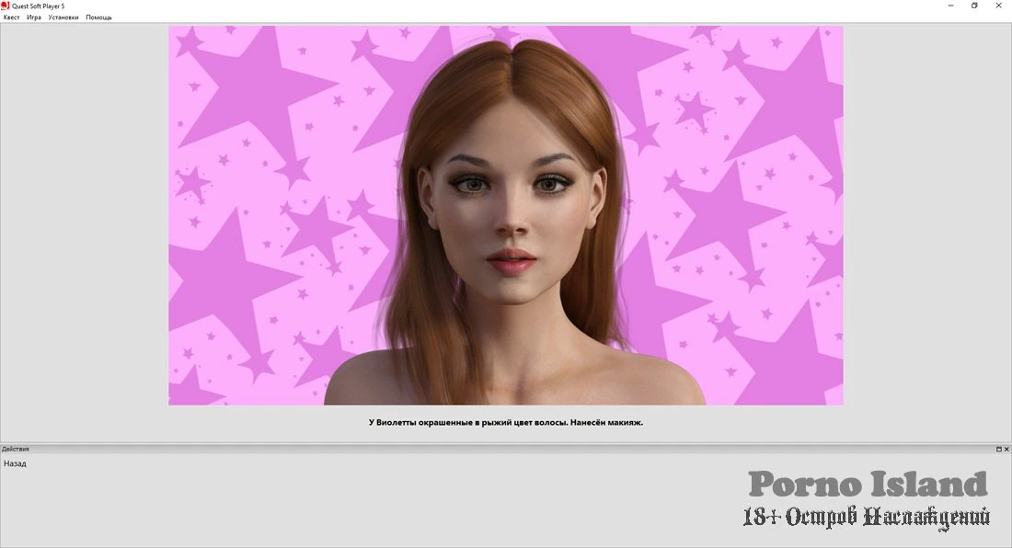Open the Игра menu

(x=34, y=17)
